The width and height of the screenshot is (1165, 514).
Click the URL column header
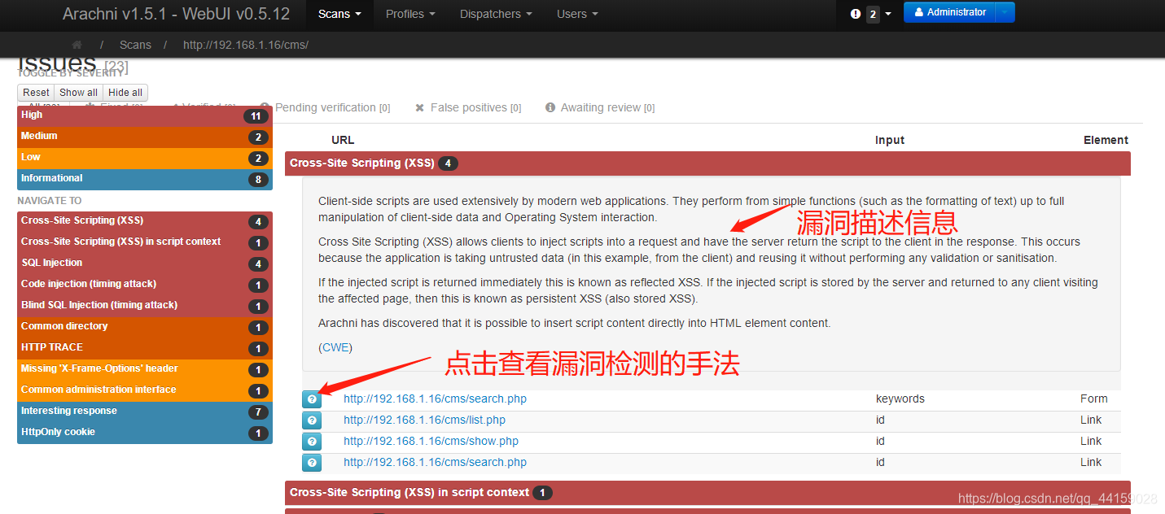pos(343,140)
